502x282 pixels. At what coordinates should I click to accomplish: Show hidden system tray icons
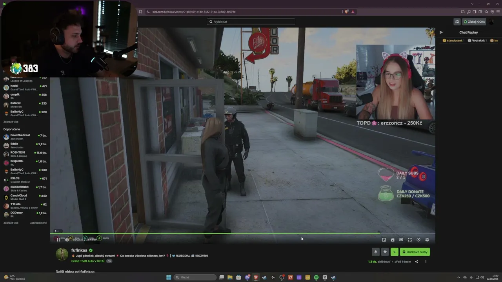(x=458, y=277)
